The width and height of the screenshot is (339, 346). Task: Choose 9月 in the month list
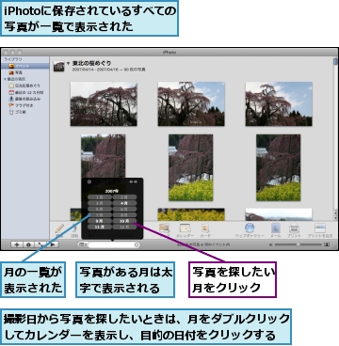click(x=100, y=221)
